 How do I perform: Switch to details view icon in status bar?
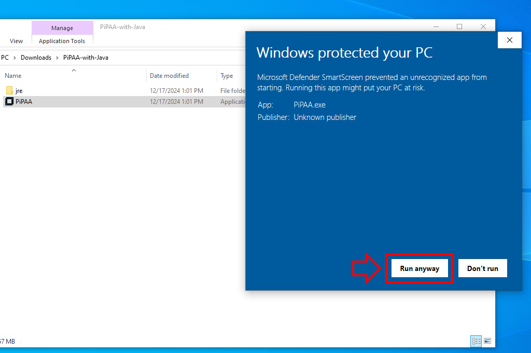point(476,341)
